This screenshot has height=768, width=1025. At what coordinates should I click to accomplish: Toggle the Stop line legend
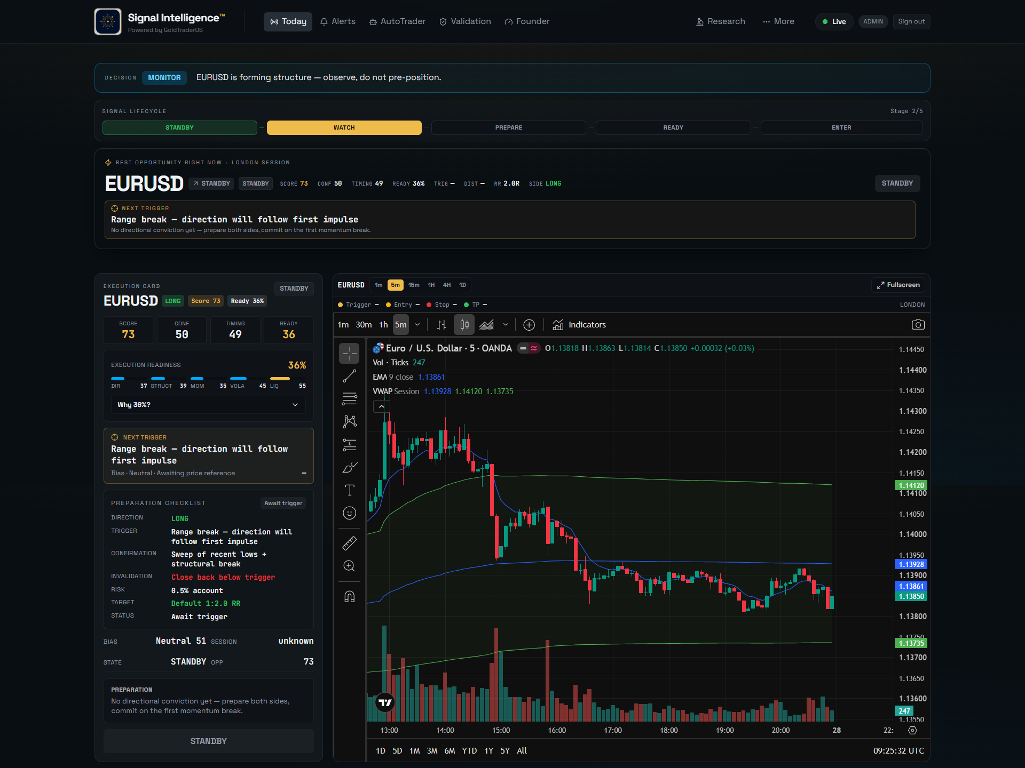point(442,305)
